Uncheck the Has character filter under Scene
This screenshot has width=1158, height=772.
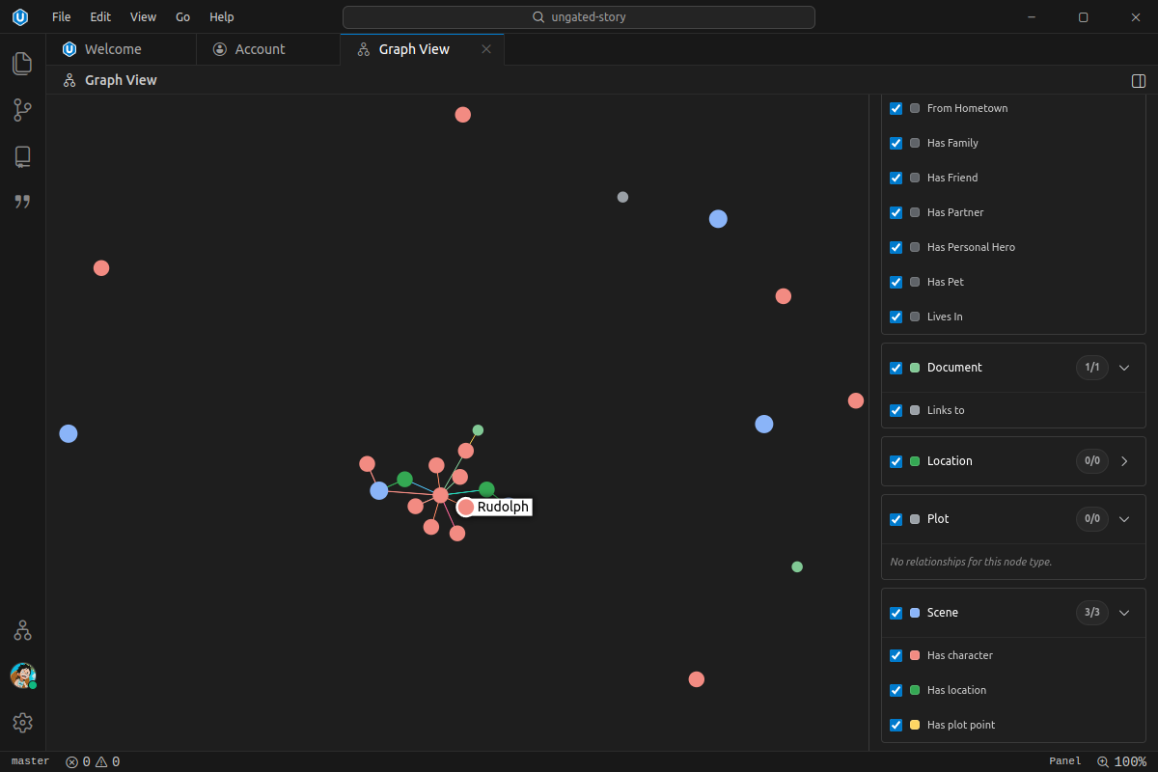pyautogui.click(x=896, y=655)
